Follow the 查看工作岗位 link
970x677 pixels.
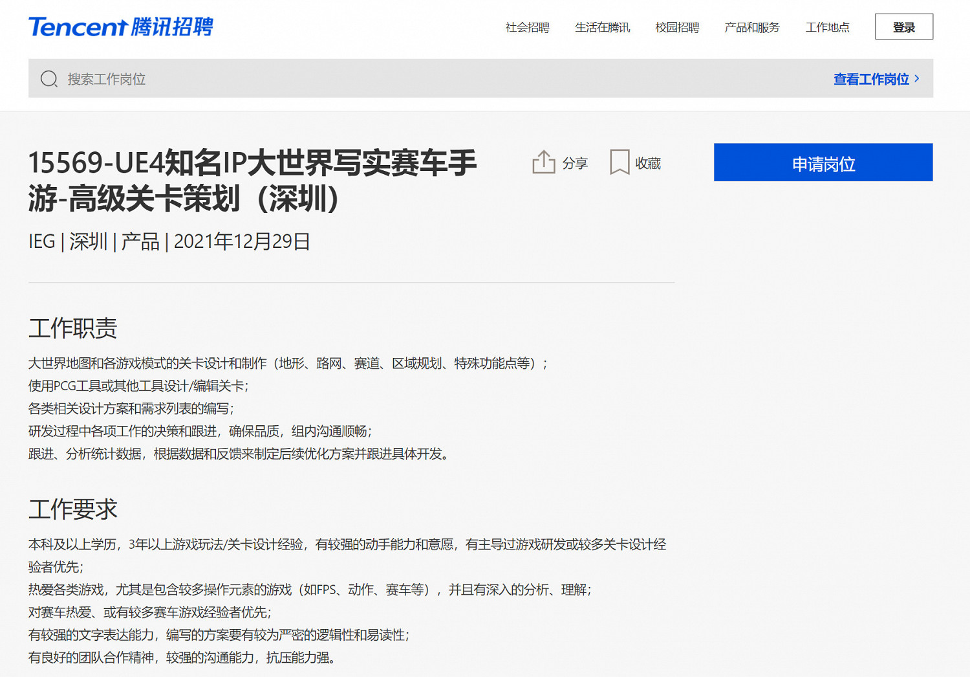click(872, 78)
